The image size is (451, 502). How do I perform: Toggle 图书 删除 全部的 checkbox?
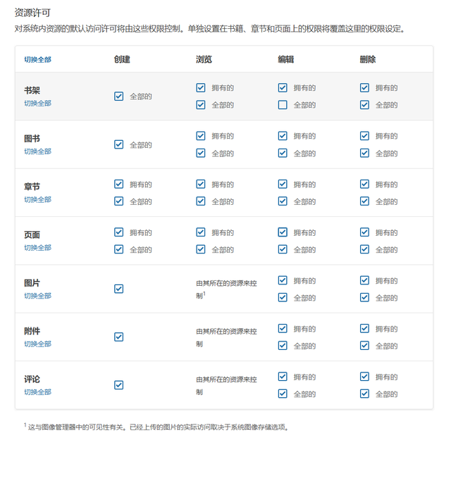[x=364, y=153]
